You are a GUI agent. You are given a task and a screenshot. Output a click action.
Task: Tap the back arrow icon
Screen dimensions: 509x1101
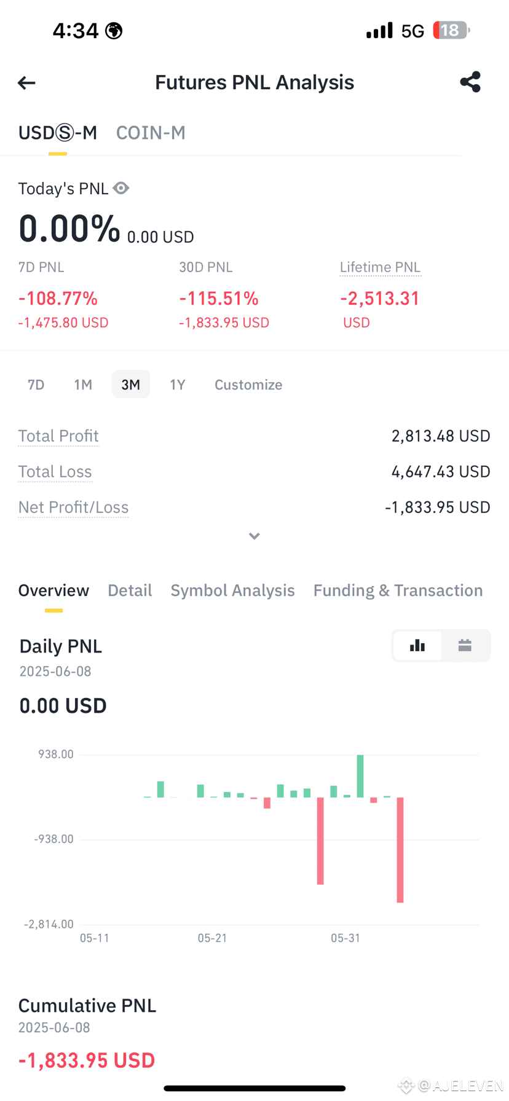pos(26,83)
